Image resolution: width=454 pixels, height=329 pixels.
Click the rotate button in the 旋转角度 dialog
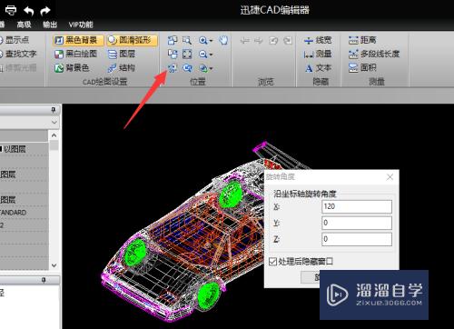[311, 277]
